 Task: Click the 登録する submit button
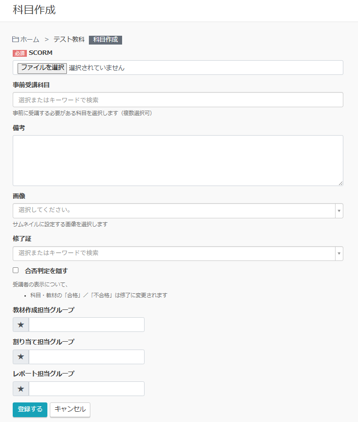pyautogui.click(x=30, y=409)
